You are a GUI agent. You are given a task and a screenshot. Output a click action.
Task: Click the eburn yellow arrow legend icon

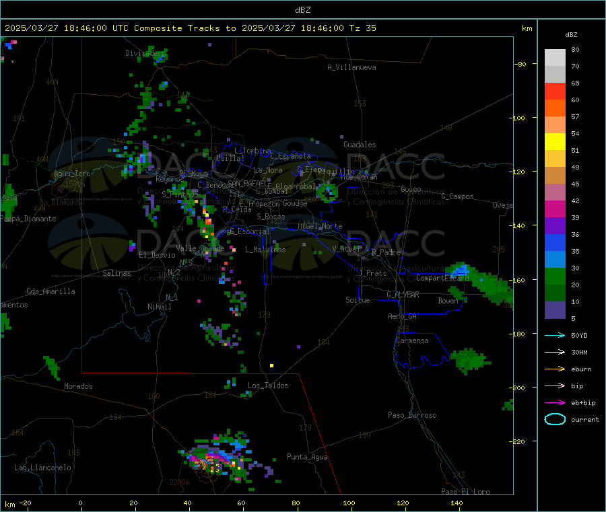click(x=555, y=369)
